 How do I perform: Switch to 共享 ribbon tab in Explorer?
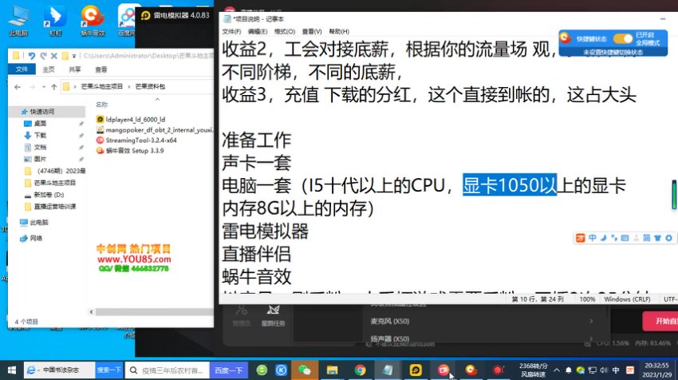click(74, 69)
